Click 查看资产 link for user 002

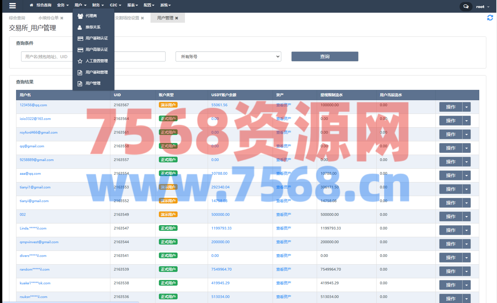283,214
